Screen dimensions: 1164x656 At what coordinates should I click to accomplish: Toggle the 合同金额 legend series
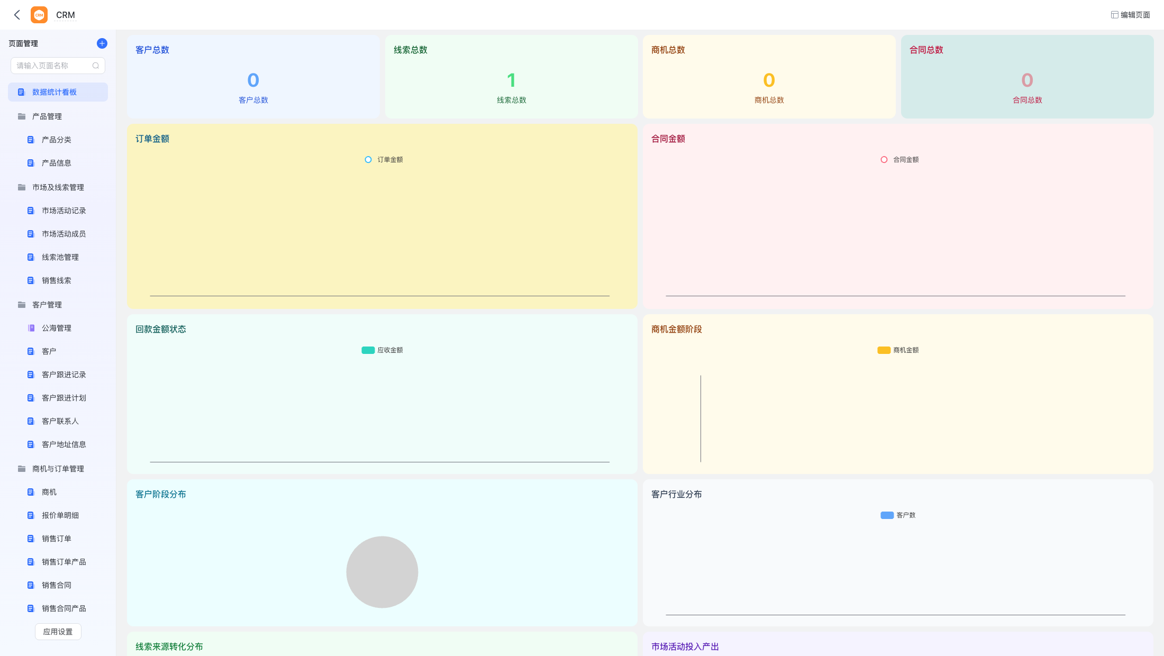coord(899,160)
